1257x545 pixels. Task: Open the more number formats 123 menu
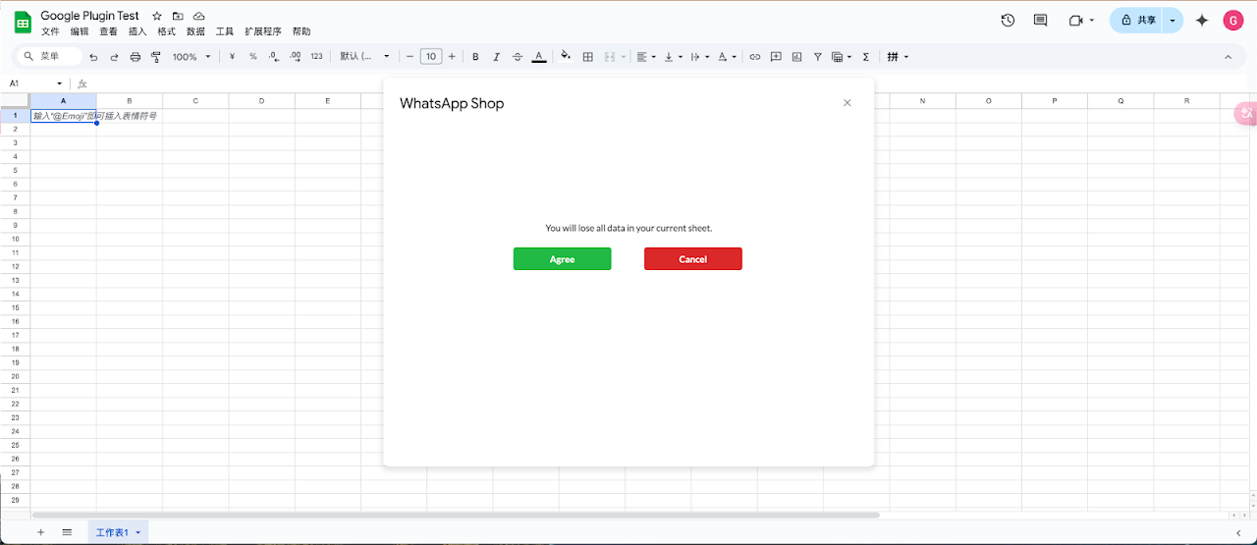(316, 57)
